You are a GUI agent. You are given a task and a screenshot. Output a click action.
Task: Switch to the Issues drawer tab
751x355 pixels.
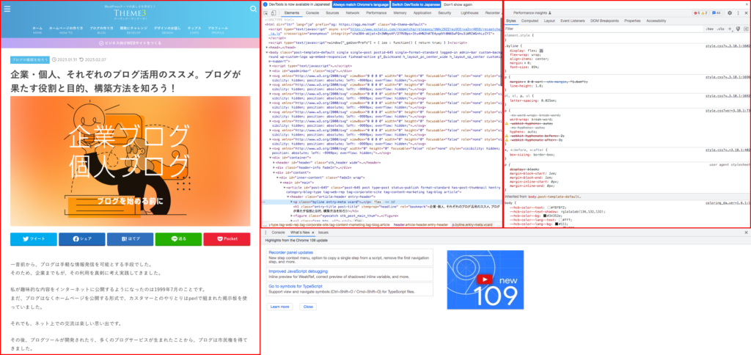point(323,232)
